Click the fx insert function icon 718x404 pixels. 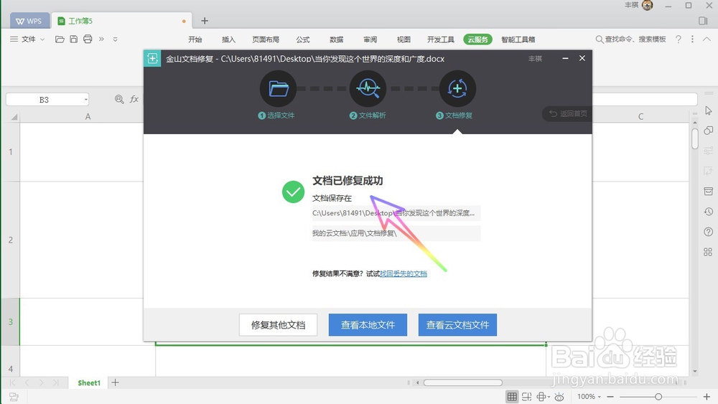tap(134, 99)
